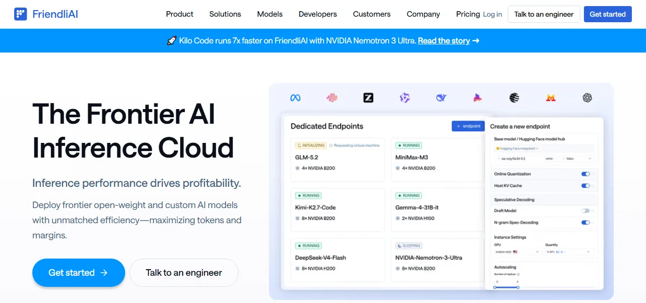Click the Meta logo icon

296,98
